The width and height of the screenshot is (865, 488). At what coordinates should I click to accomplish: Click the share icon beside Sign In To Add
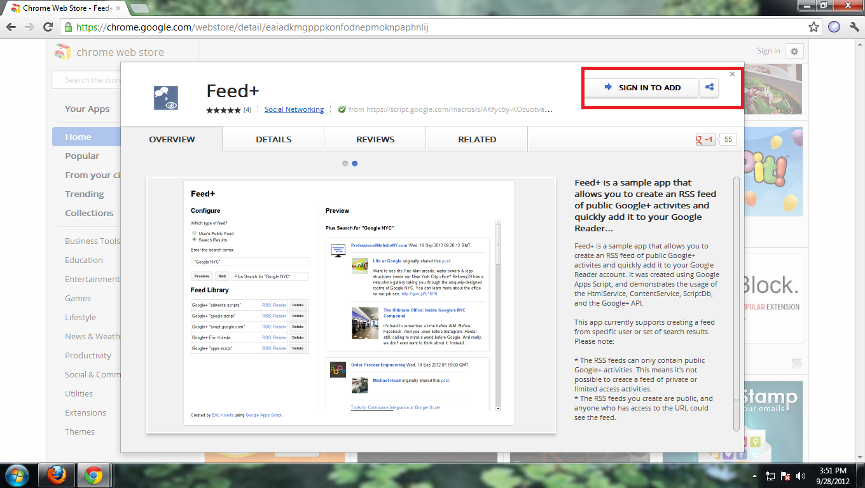click(709, 88)
